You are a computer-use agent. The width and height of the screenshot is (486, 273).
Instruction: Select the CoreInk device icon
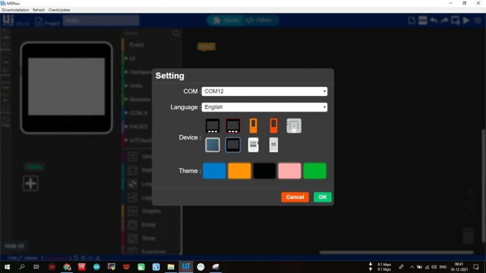point(253,145)
